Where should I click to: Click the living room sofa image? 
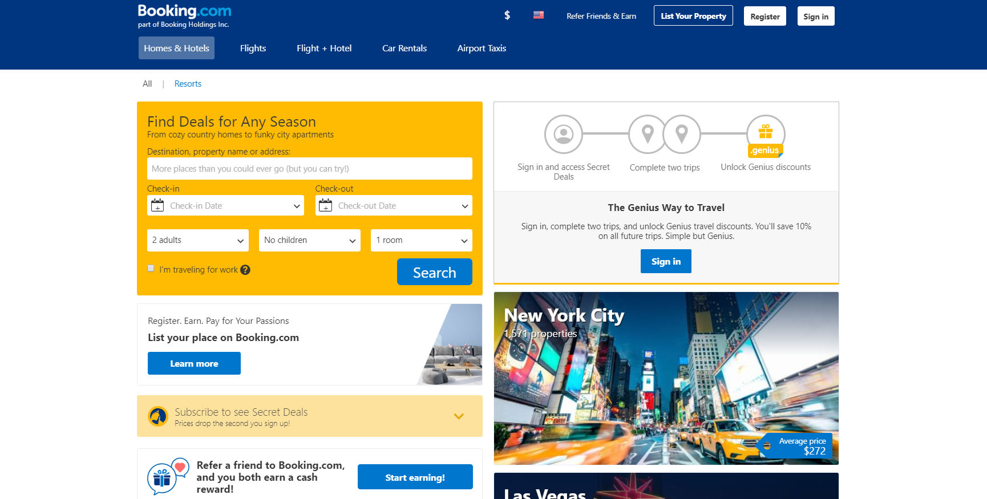[451, 344]
